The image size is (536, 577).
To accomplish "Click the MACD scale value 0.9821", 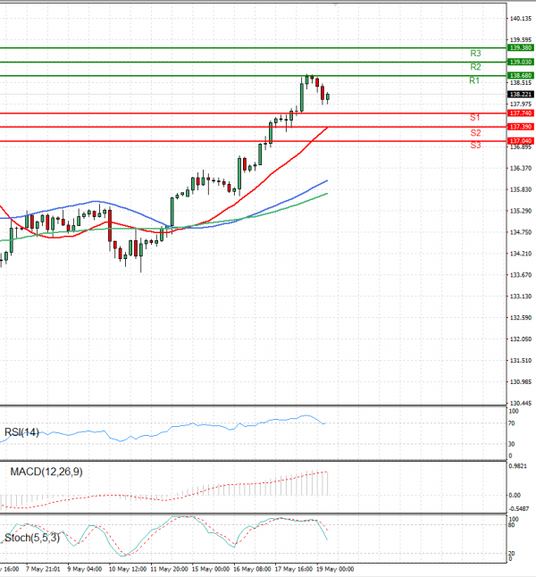I will 519,466.
